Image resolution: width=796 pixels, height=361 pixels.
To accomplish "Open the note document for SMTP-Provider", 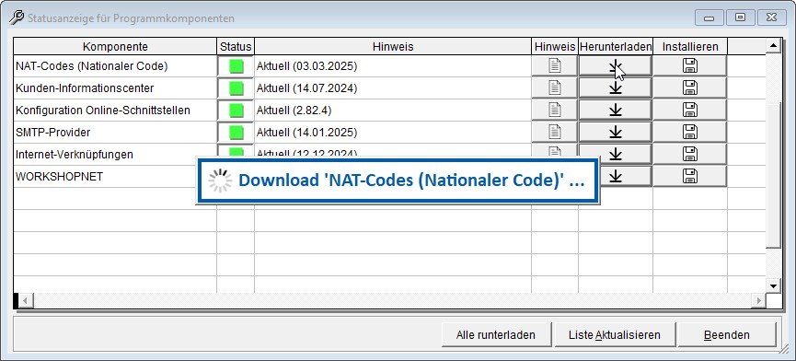I will point(554,132).
